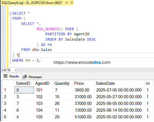This screenshot has width=154, height=122.
Task: Click Price cell 21000.00
Action: pyautogui.click(x=83, y=97)
